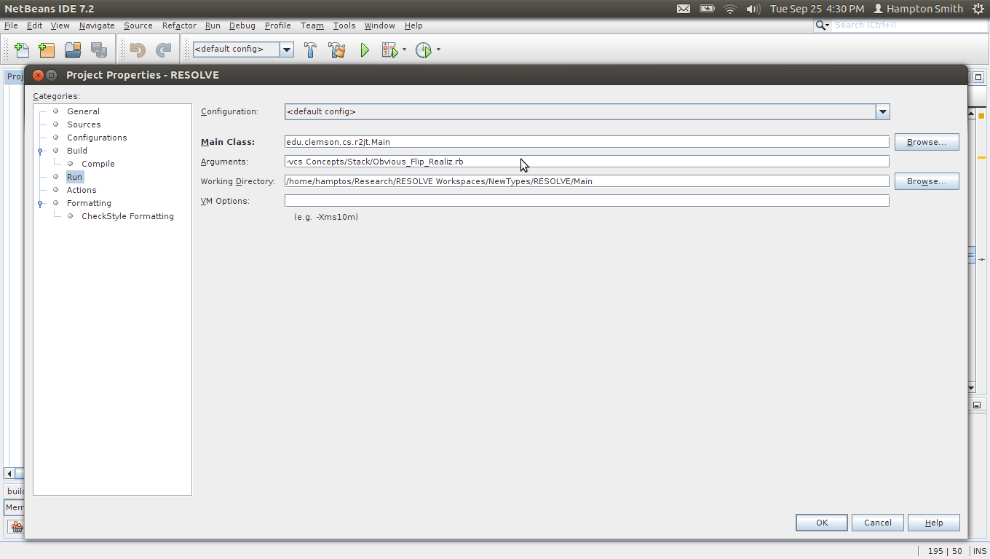
Task: Click the search magnifier icon
Action: tap(822, 25)
